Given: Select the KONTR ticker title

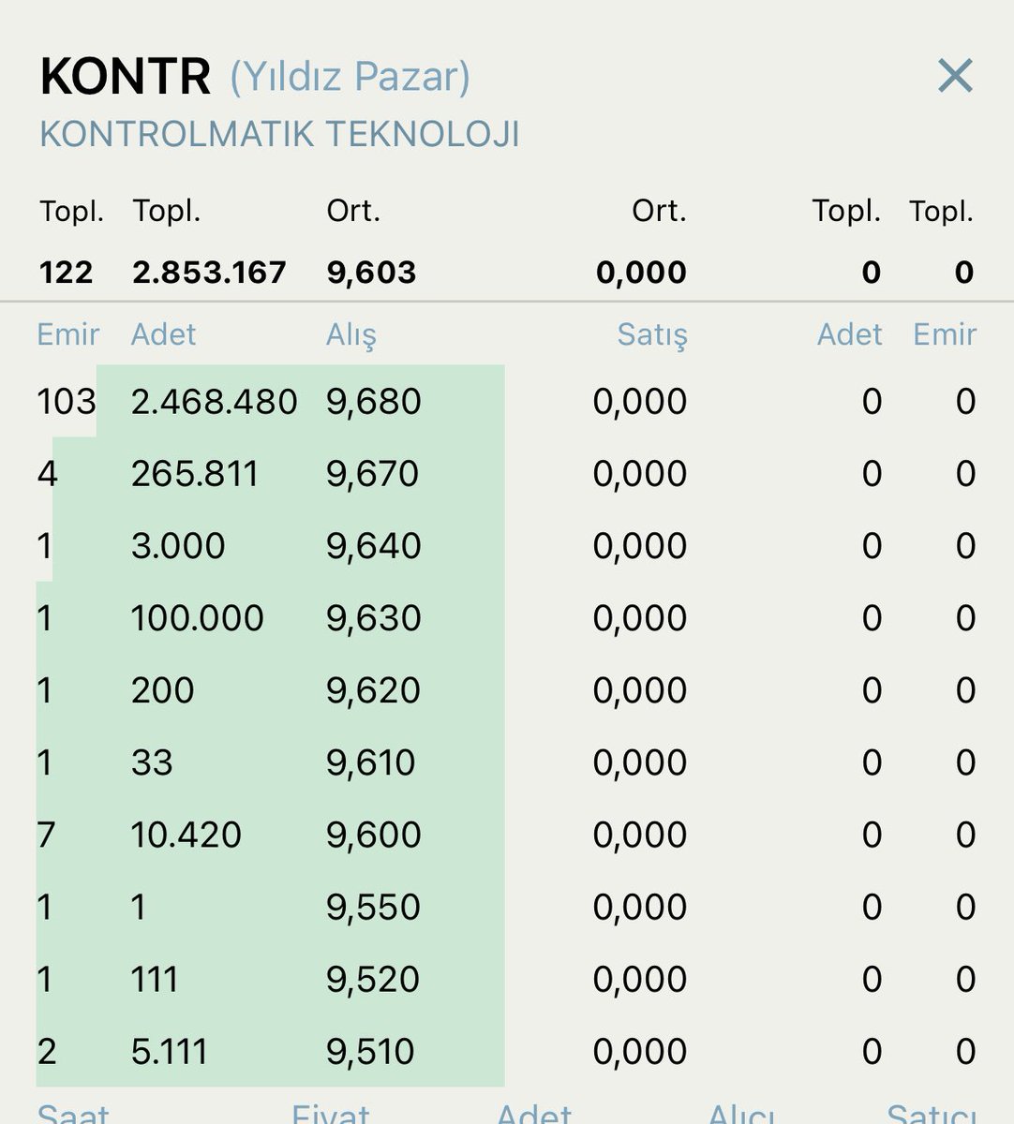Looking at the screenshot, I should click(x=125, y=77).
